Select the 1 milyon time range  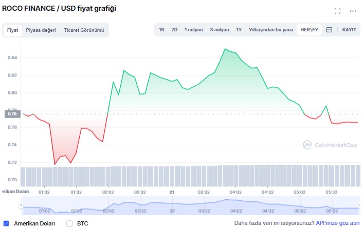coord(193,30)
